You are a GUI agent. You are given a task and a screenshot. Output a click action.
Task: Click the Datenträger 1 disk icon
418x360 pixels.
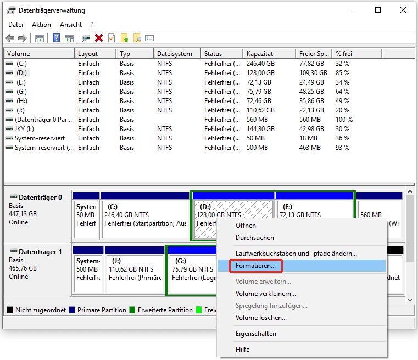coord(14,251)
